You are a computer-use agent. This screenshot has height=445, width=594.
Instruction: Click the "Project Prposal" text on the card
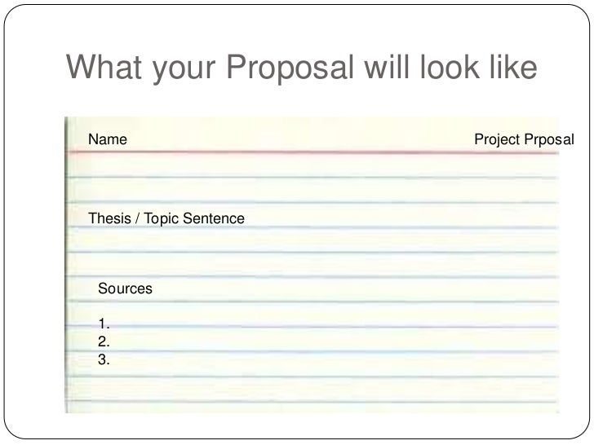[x=525, y=140]
